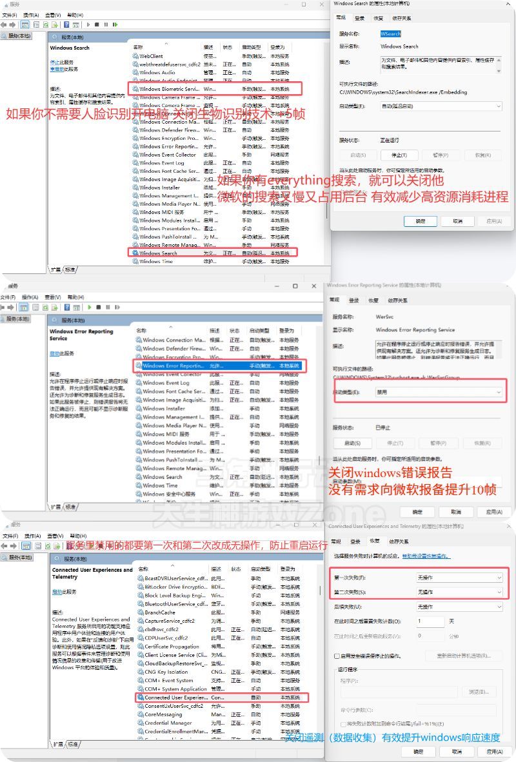Click Back arrow in bottom Services window toolbar

point(5,546)
